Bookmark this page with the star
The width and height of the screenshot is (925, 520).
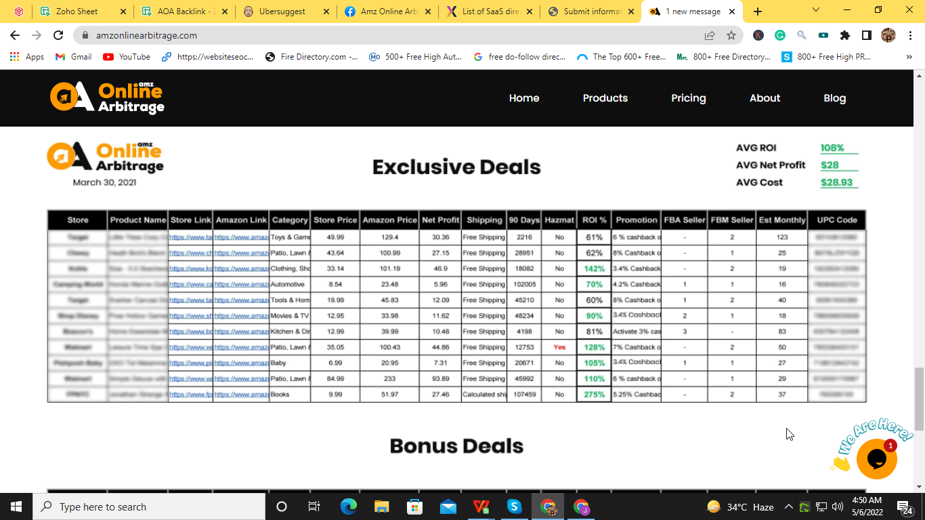[731, 35]
